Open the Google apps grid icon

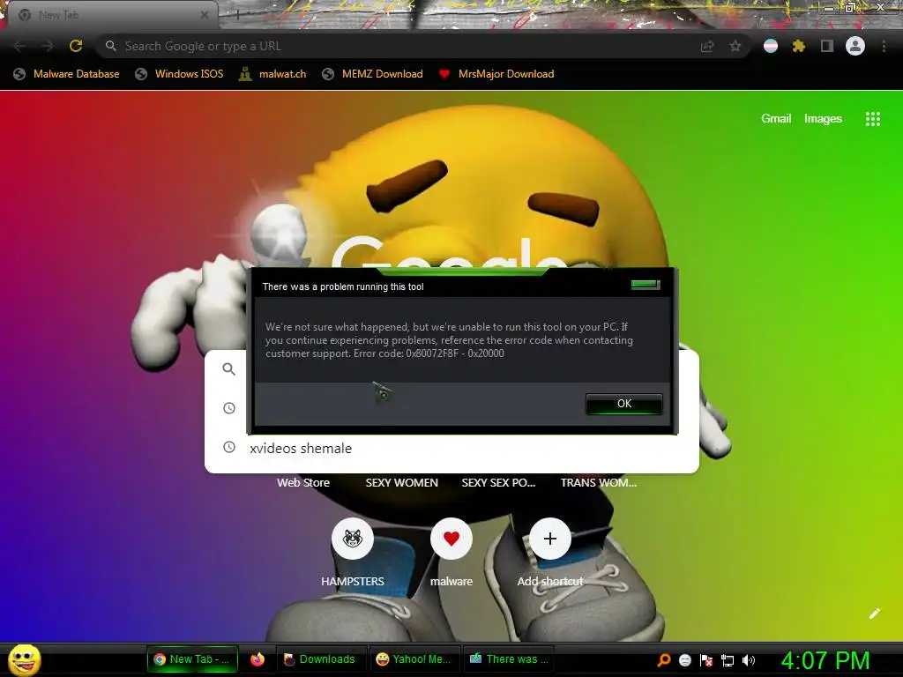tap(873, 119)
